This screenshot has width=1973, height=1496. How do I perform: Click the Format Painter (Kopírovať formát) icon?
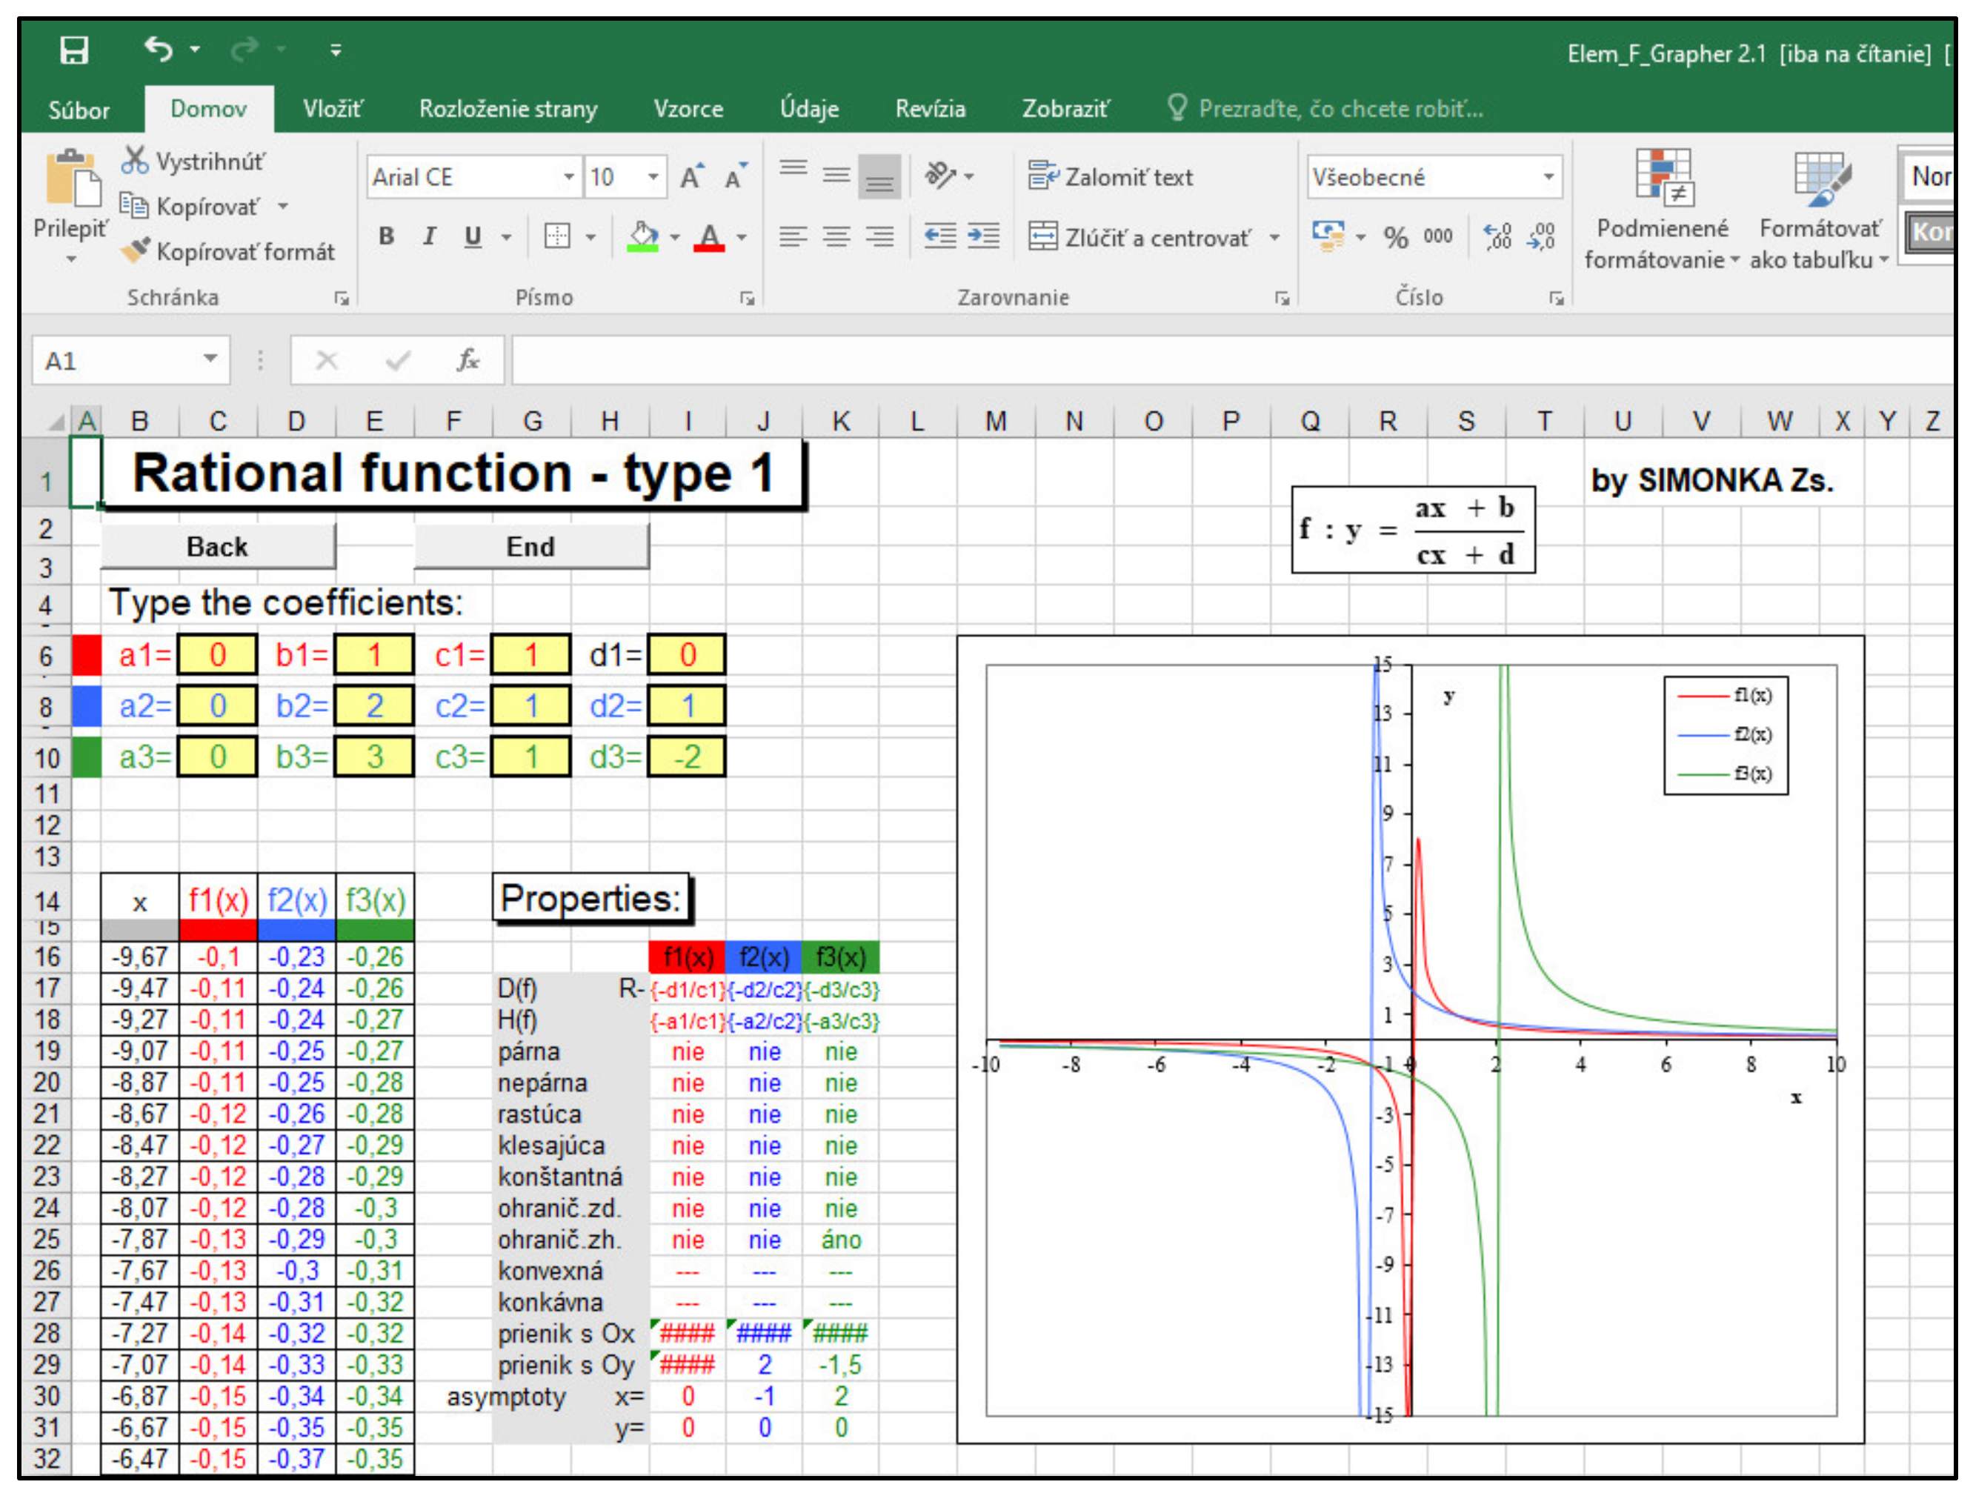coord(136,250)
